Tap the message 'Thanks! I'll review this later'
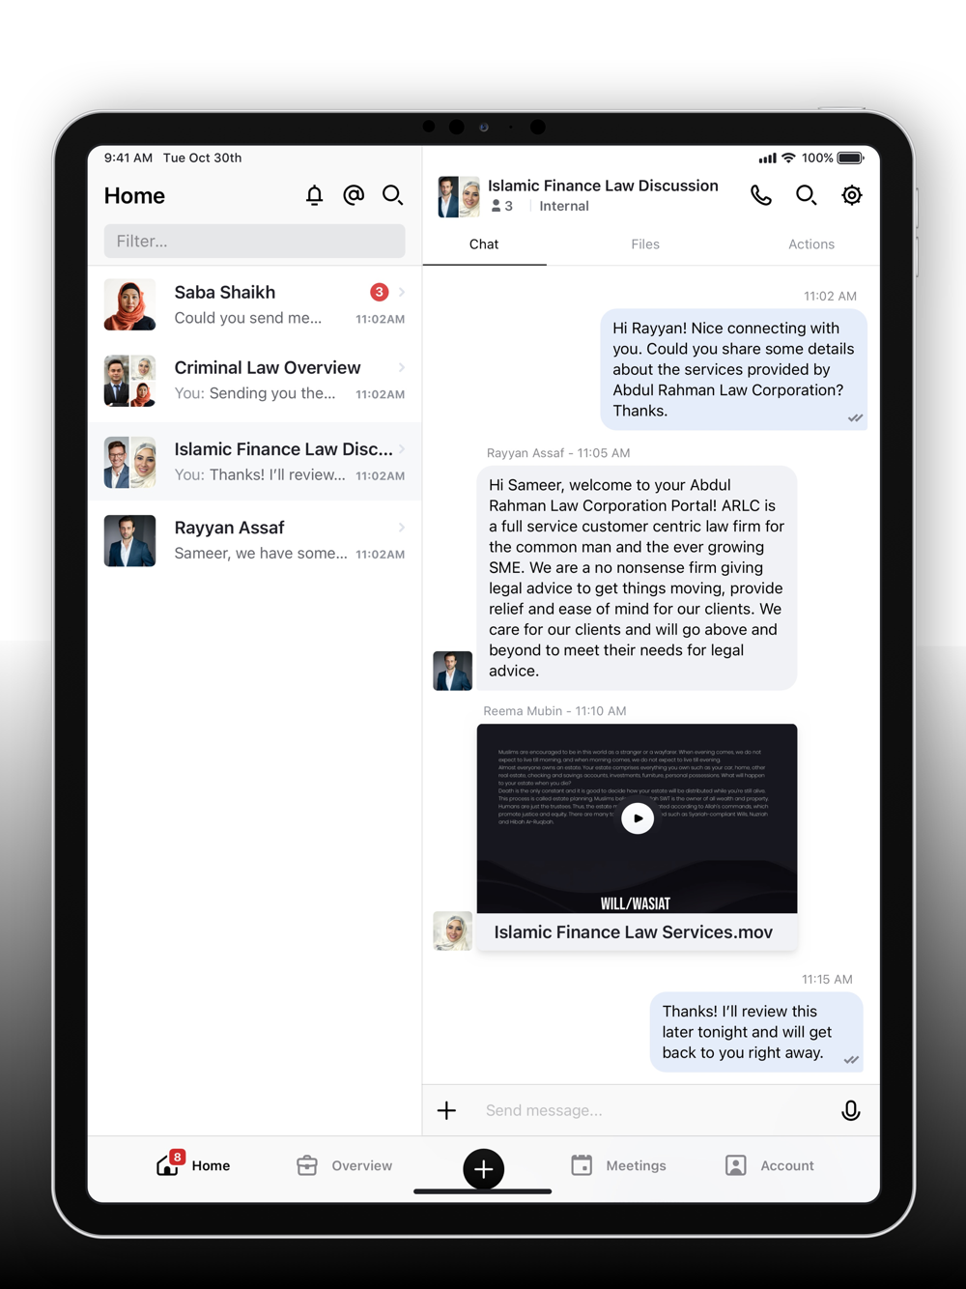Screen dimensions: 966x1289 click(756, 1032)
